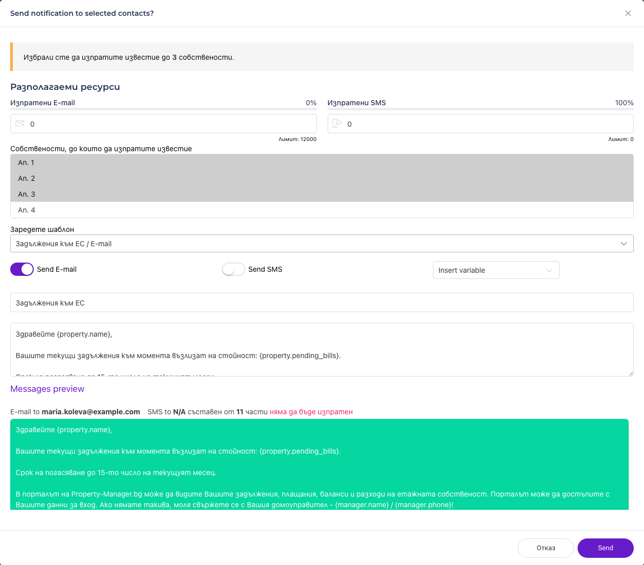Toggle the Send E-mail switch off
Viewport: 644px width, 565px height.
pos(22,269)
